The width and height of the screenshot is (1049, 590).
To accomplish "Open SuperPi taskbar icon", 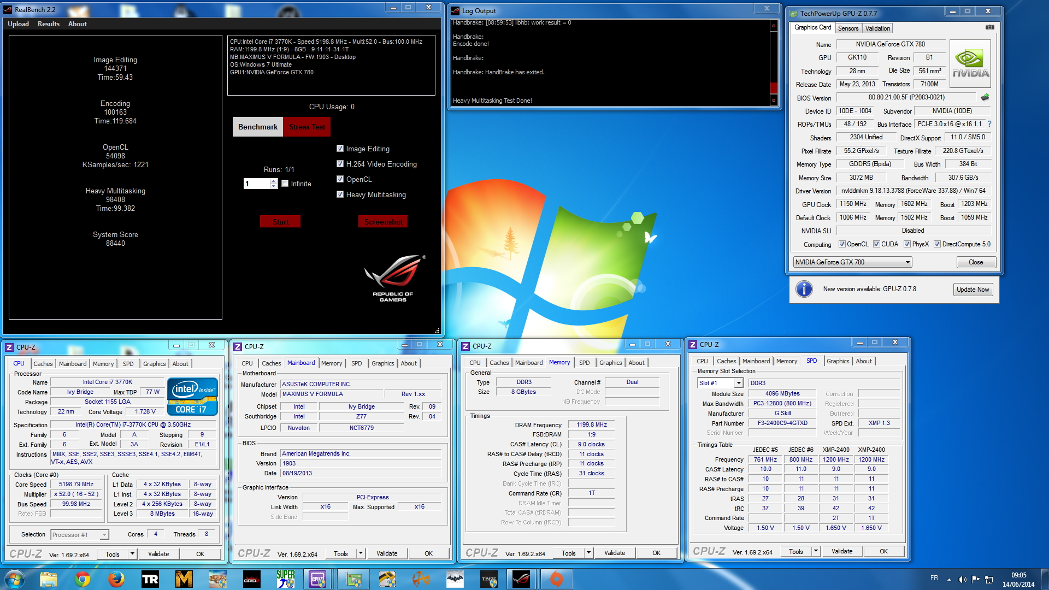I will (x=285, y=579).
